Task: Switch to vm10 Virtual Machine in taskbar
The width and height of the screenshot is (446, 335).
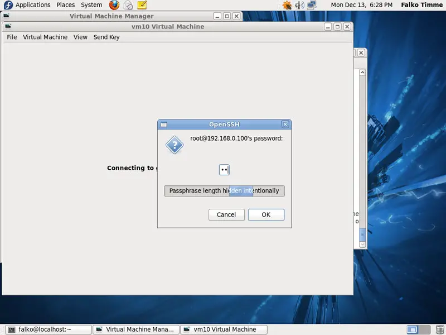Action: [x=224, y=329]
